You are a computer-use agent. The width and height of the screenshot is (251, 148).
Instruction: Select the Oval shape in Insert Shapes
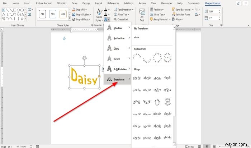[18, 10]
